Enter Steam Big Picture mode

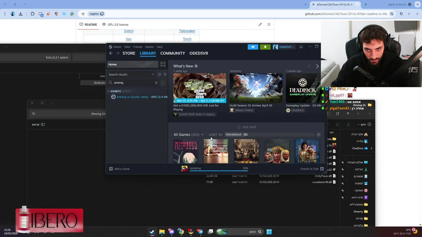pyautogui.click(x=301, y=47)
